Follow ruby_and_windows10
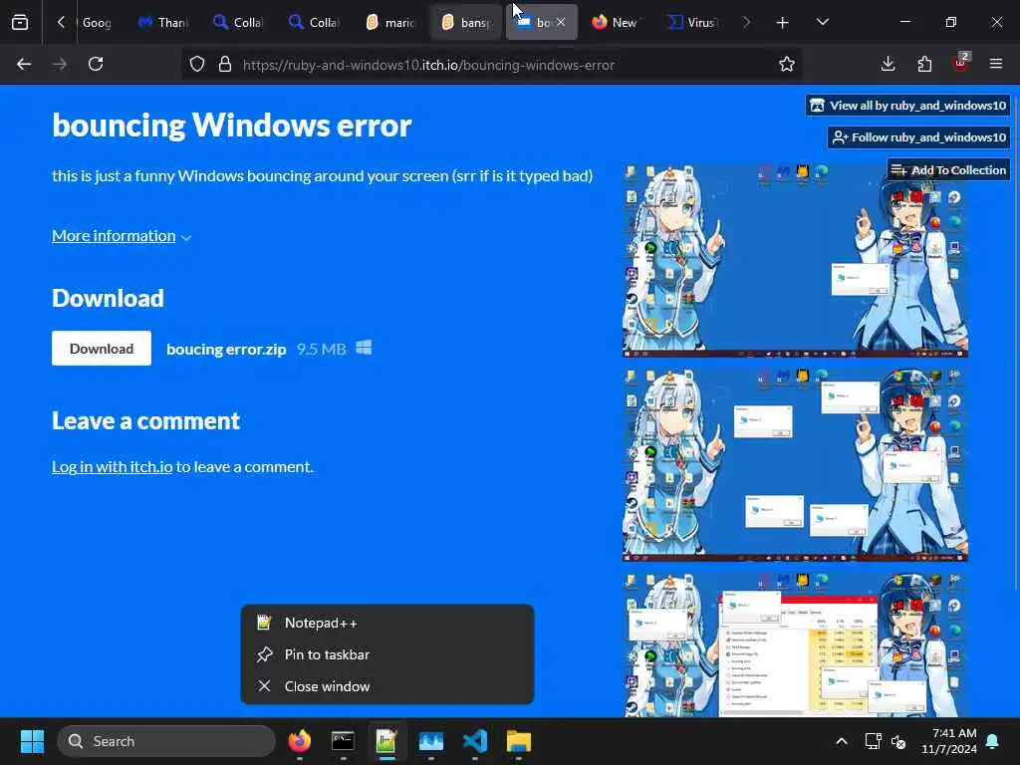The width and height of the screenshot is (1020, 765). 919,137
